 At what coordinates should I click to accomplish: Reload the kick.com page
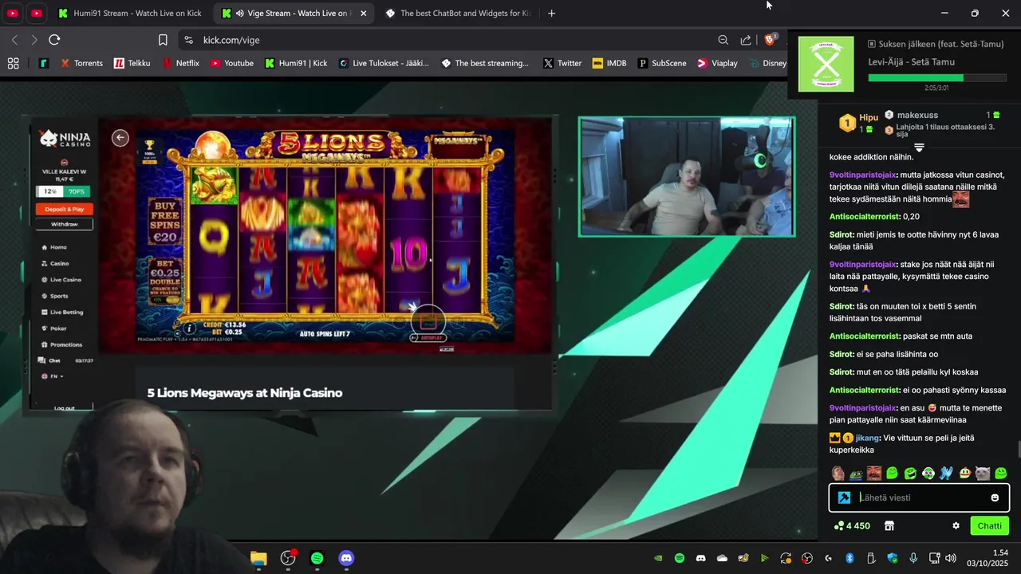(54, 40)
